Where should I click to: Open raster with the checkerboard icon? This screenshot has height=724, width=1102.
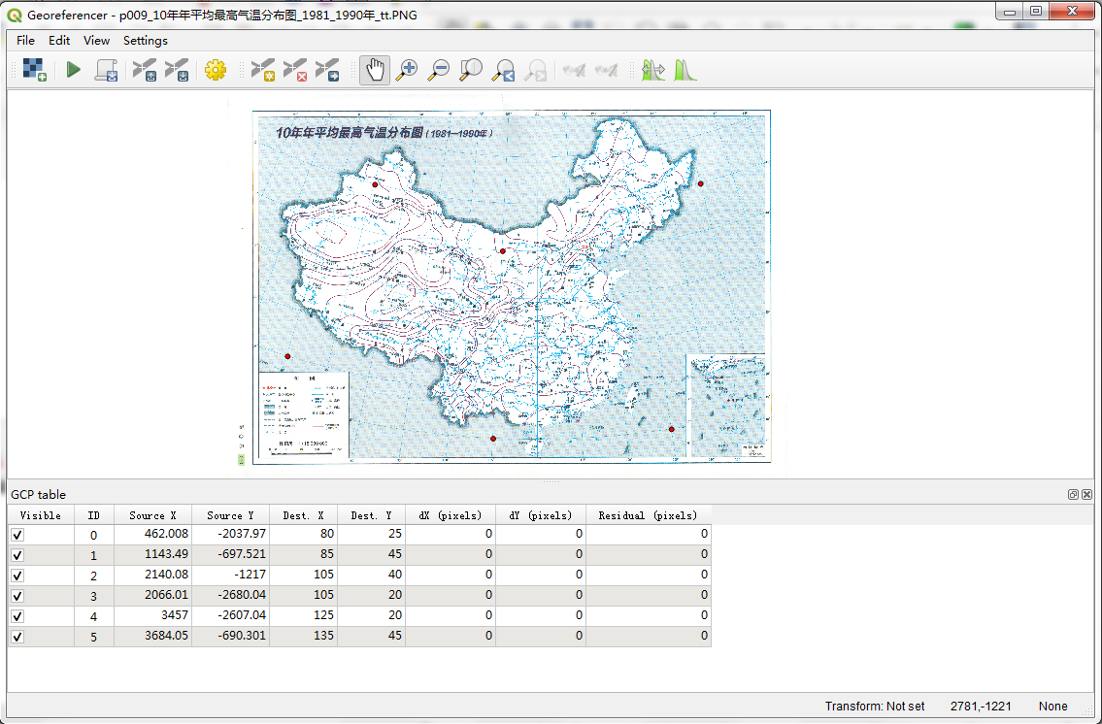34,70
